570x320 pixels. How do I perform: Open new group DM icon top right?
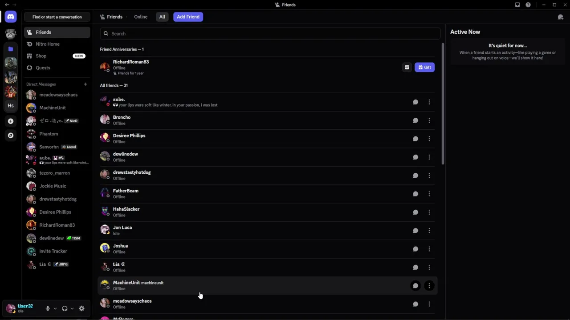(x=560, y=17)
